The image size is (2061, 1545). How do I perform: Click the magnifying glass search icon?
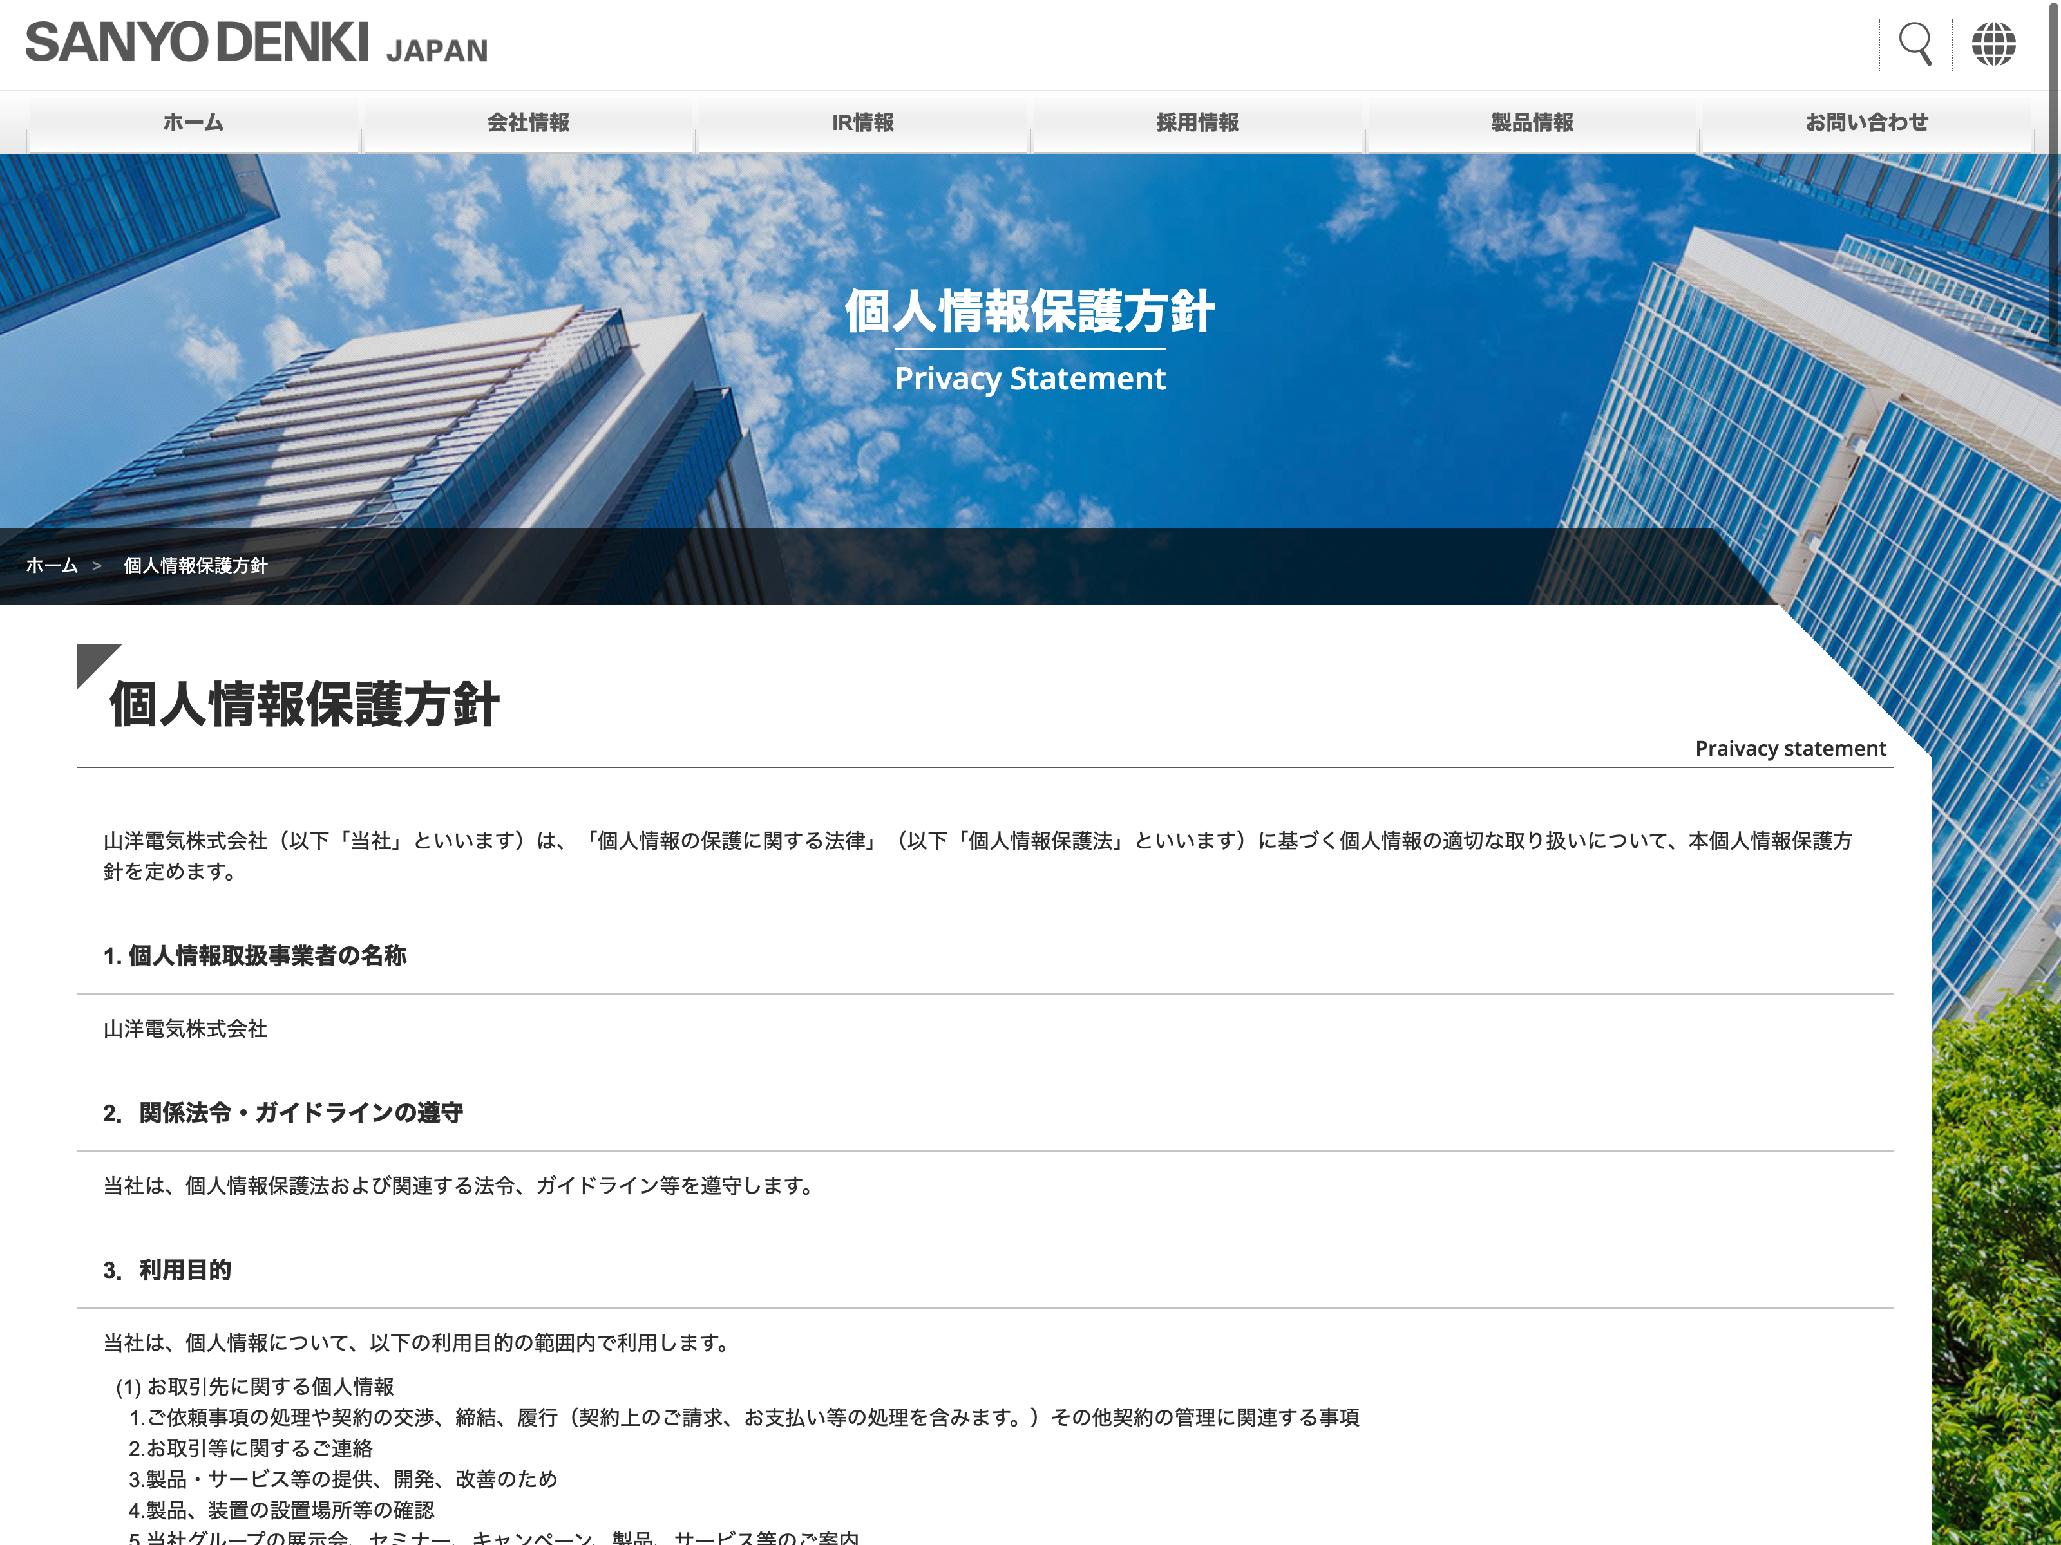[x=1915, y=44]
